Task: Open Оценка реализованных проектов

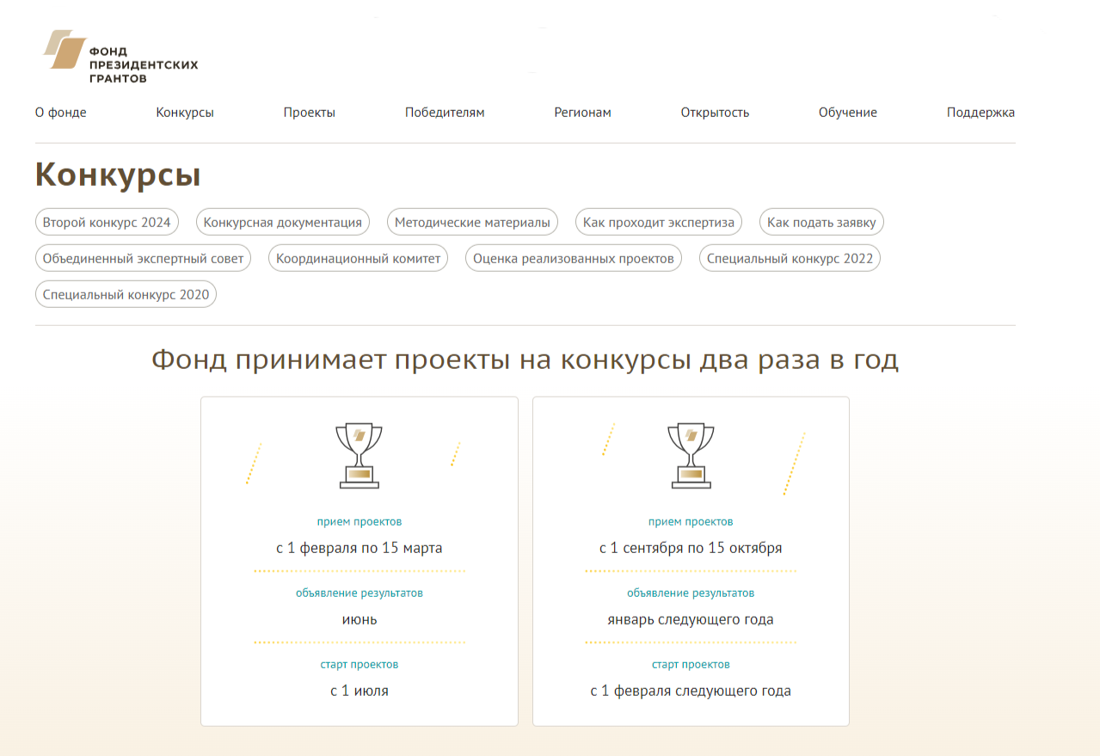Action: click(574, 259)
